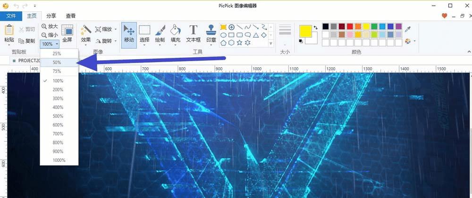472x198 pixels.
Task: Choose 75% zoom from the list
Action: point(59,71)
